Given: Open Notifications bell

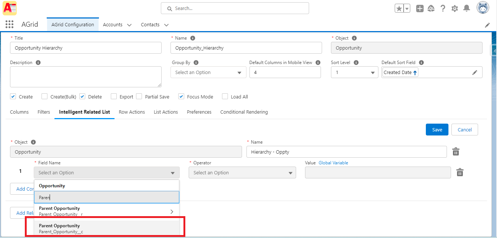Looking at the screenshot, I should pos(467,8).
